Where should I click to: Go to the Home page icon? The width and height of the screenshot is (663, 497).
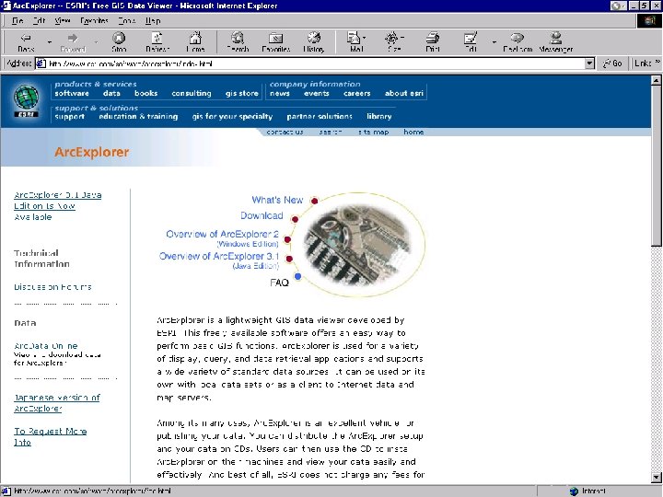(x=195, y=38)
